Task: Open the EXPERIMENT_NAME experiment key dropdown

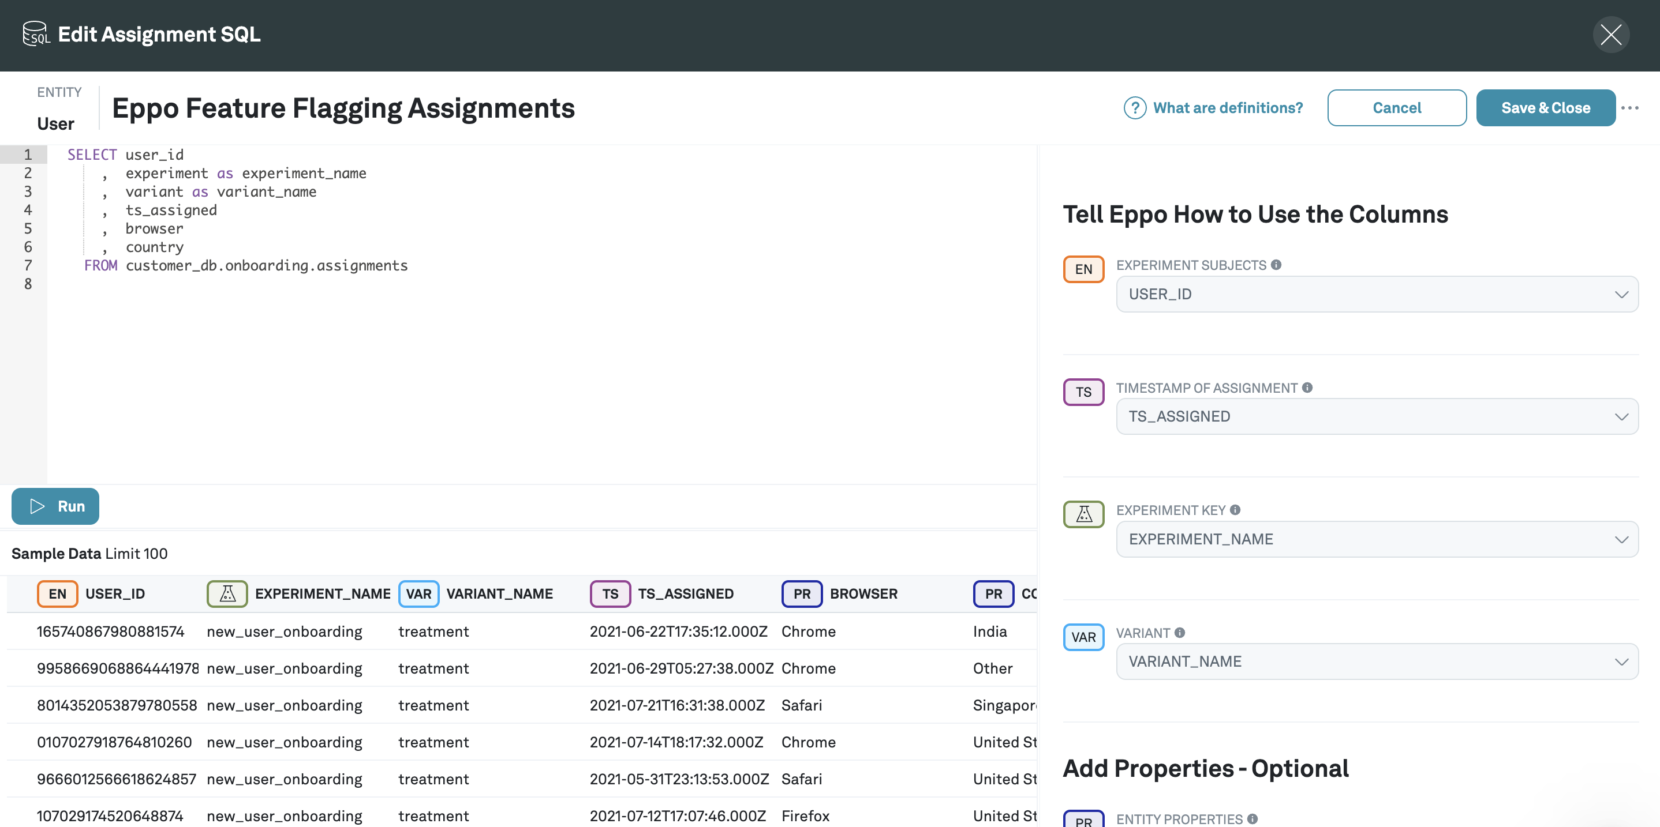Action: pos(1377,539)
